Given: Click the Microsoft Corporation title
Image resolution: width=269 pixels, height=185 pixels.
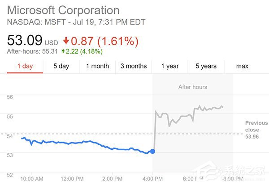Looking at the screenshot, I should pyautogui.click(x=63, y=10).
